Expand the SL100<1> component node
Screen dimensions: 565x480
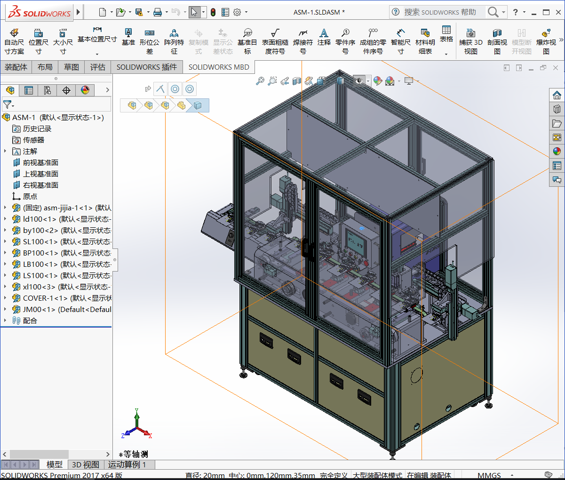tap(5, 241)
